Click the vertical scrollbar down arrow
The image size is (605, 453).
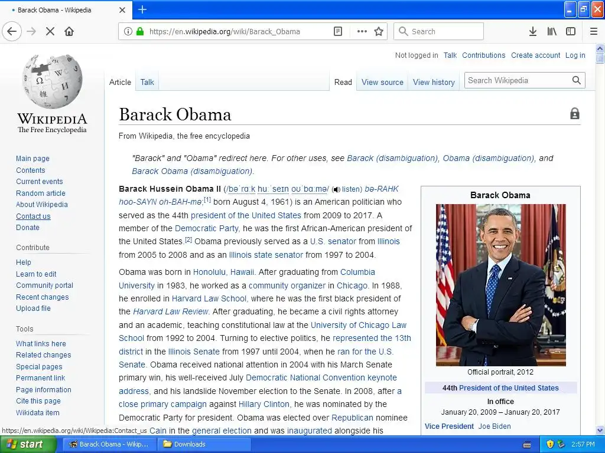pyautogui.click(x=600, y=430)
